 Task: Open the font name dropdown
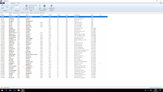(x=19, y=7)
